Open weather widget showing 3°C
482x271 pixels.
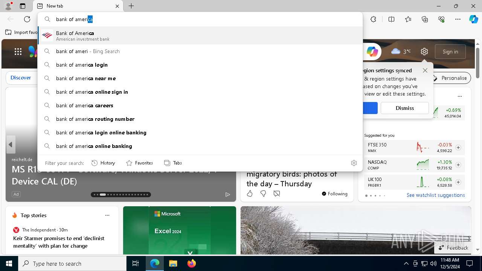coord(401,52)
